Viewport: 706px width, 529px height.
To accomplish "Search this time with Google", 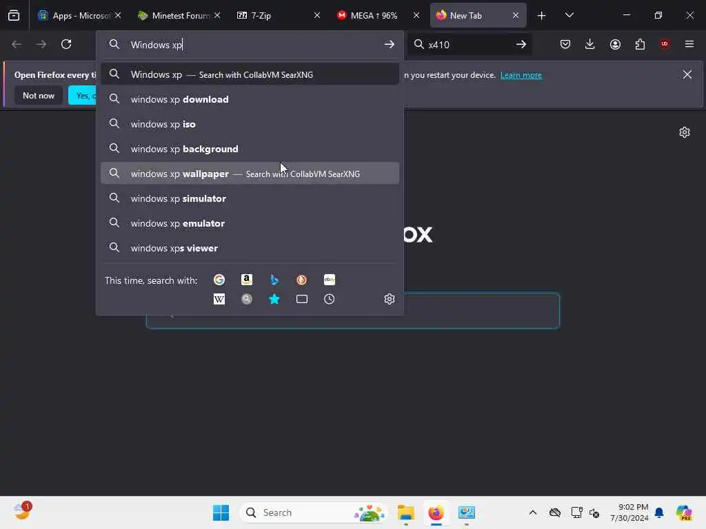I will (x=219, y=280).
